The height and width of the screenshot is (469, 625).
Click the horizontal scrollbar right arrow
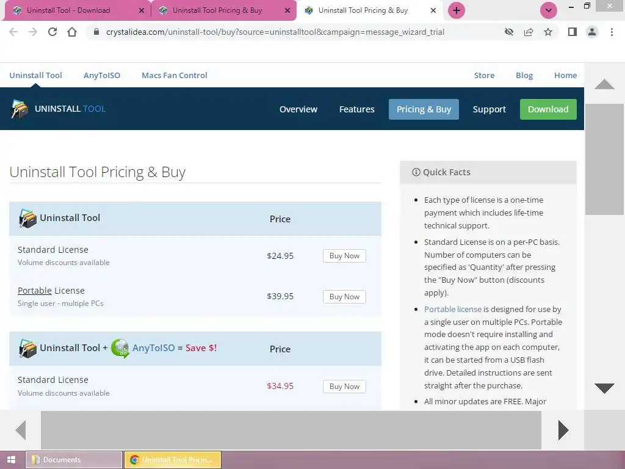[x=563, y=430]
